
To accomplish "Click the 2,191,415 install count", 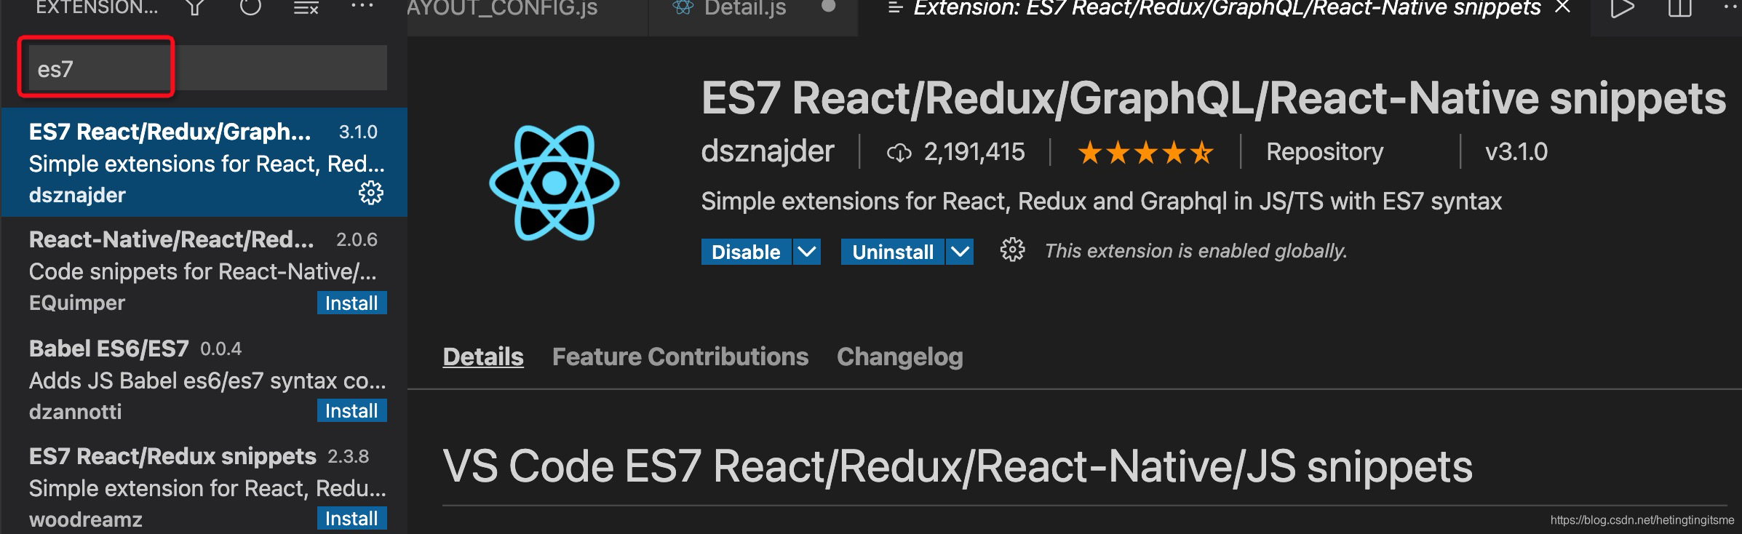I will (974, 151).
